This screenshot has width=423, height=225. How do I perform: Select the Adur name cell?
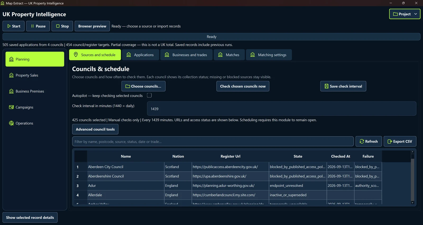click(126, 186)
